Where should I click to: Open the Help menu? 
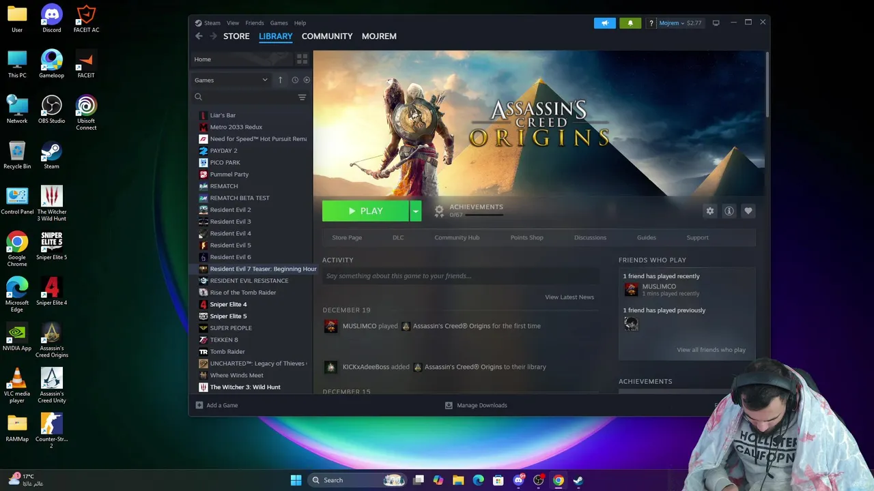tap(300, 23)
